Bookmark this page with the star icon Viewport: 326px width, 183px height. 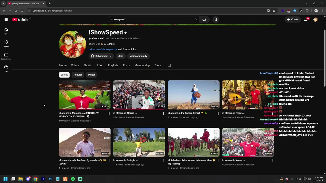click(x=274, y=11)
